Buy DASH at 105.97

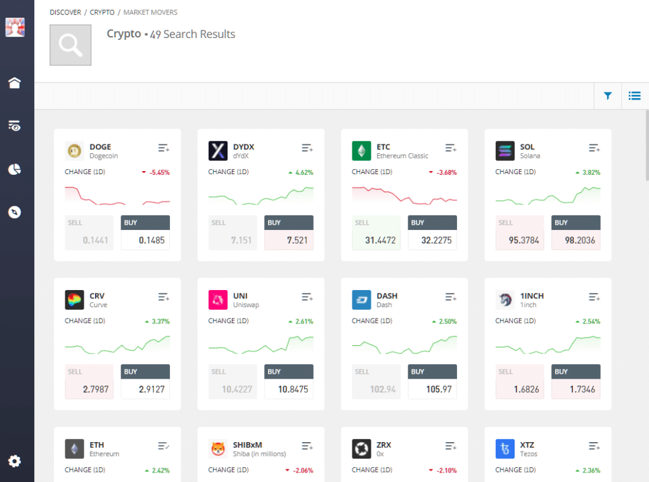(432, 381)
